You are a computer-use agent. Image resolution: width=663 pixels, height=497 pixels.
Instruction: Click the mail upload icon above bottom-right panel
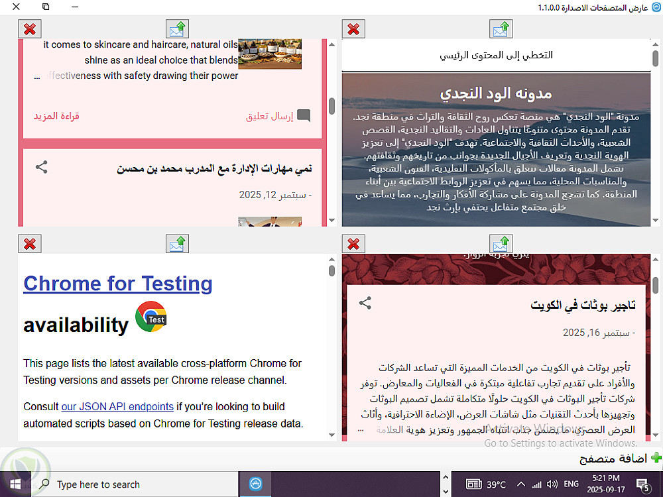point(501,243)
